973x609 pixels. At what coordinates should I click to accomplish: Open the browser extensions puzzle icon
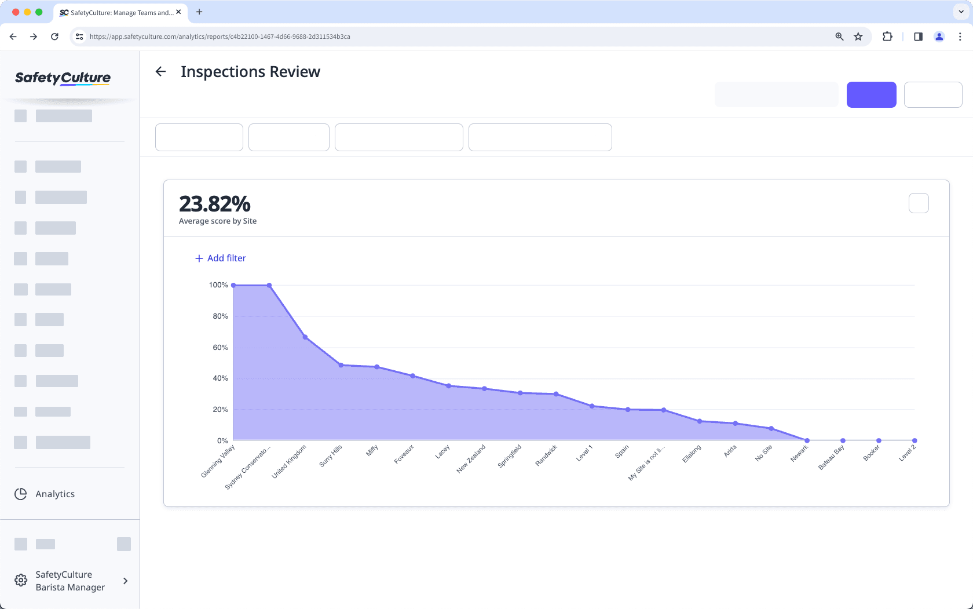(887, 36)
